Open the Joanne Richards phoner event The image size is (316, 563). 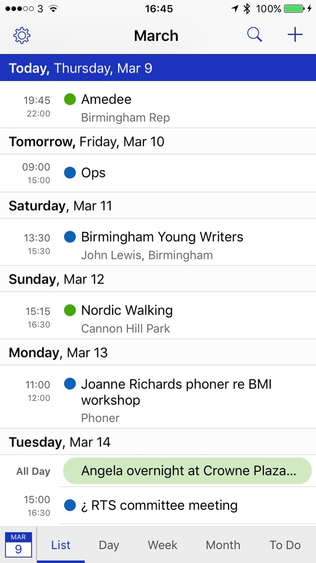coord(177,392)
